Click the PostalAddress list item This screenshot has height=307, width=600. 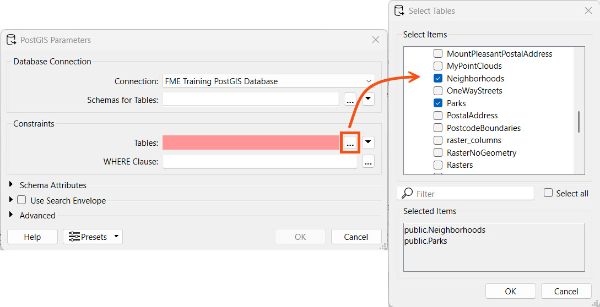(472, 116)
